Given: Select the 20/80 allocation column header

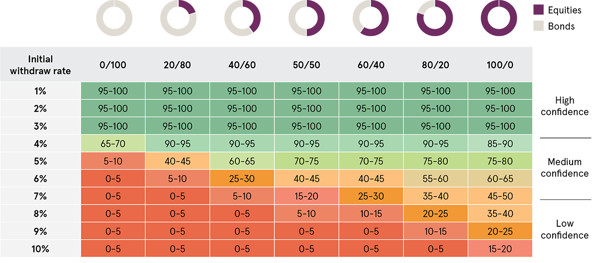Looking at the screenshot, I should tap(178, 65).
